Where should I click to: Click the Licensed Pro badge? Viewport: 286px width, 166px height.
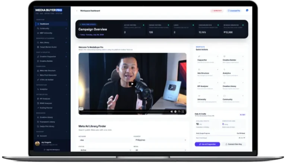click(x=234, y=11)
